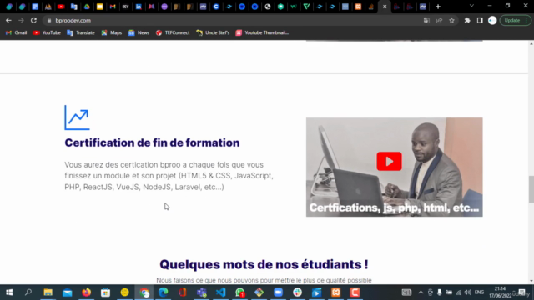This screenshot has height=300, width=534.
Task: Open the YouTube bookmark
Action: coord(47,32)
